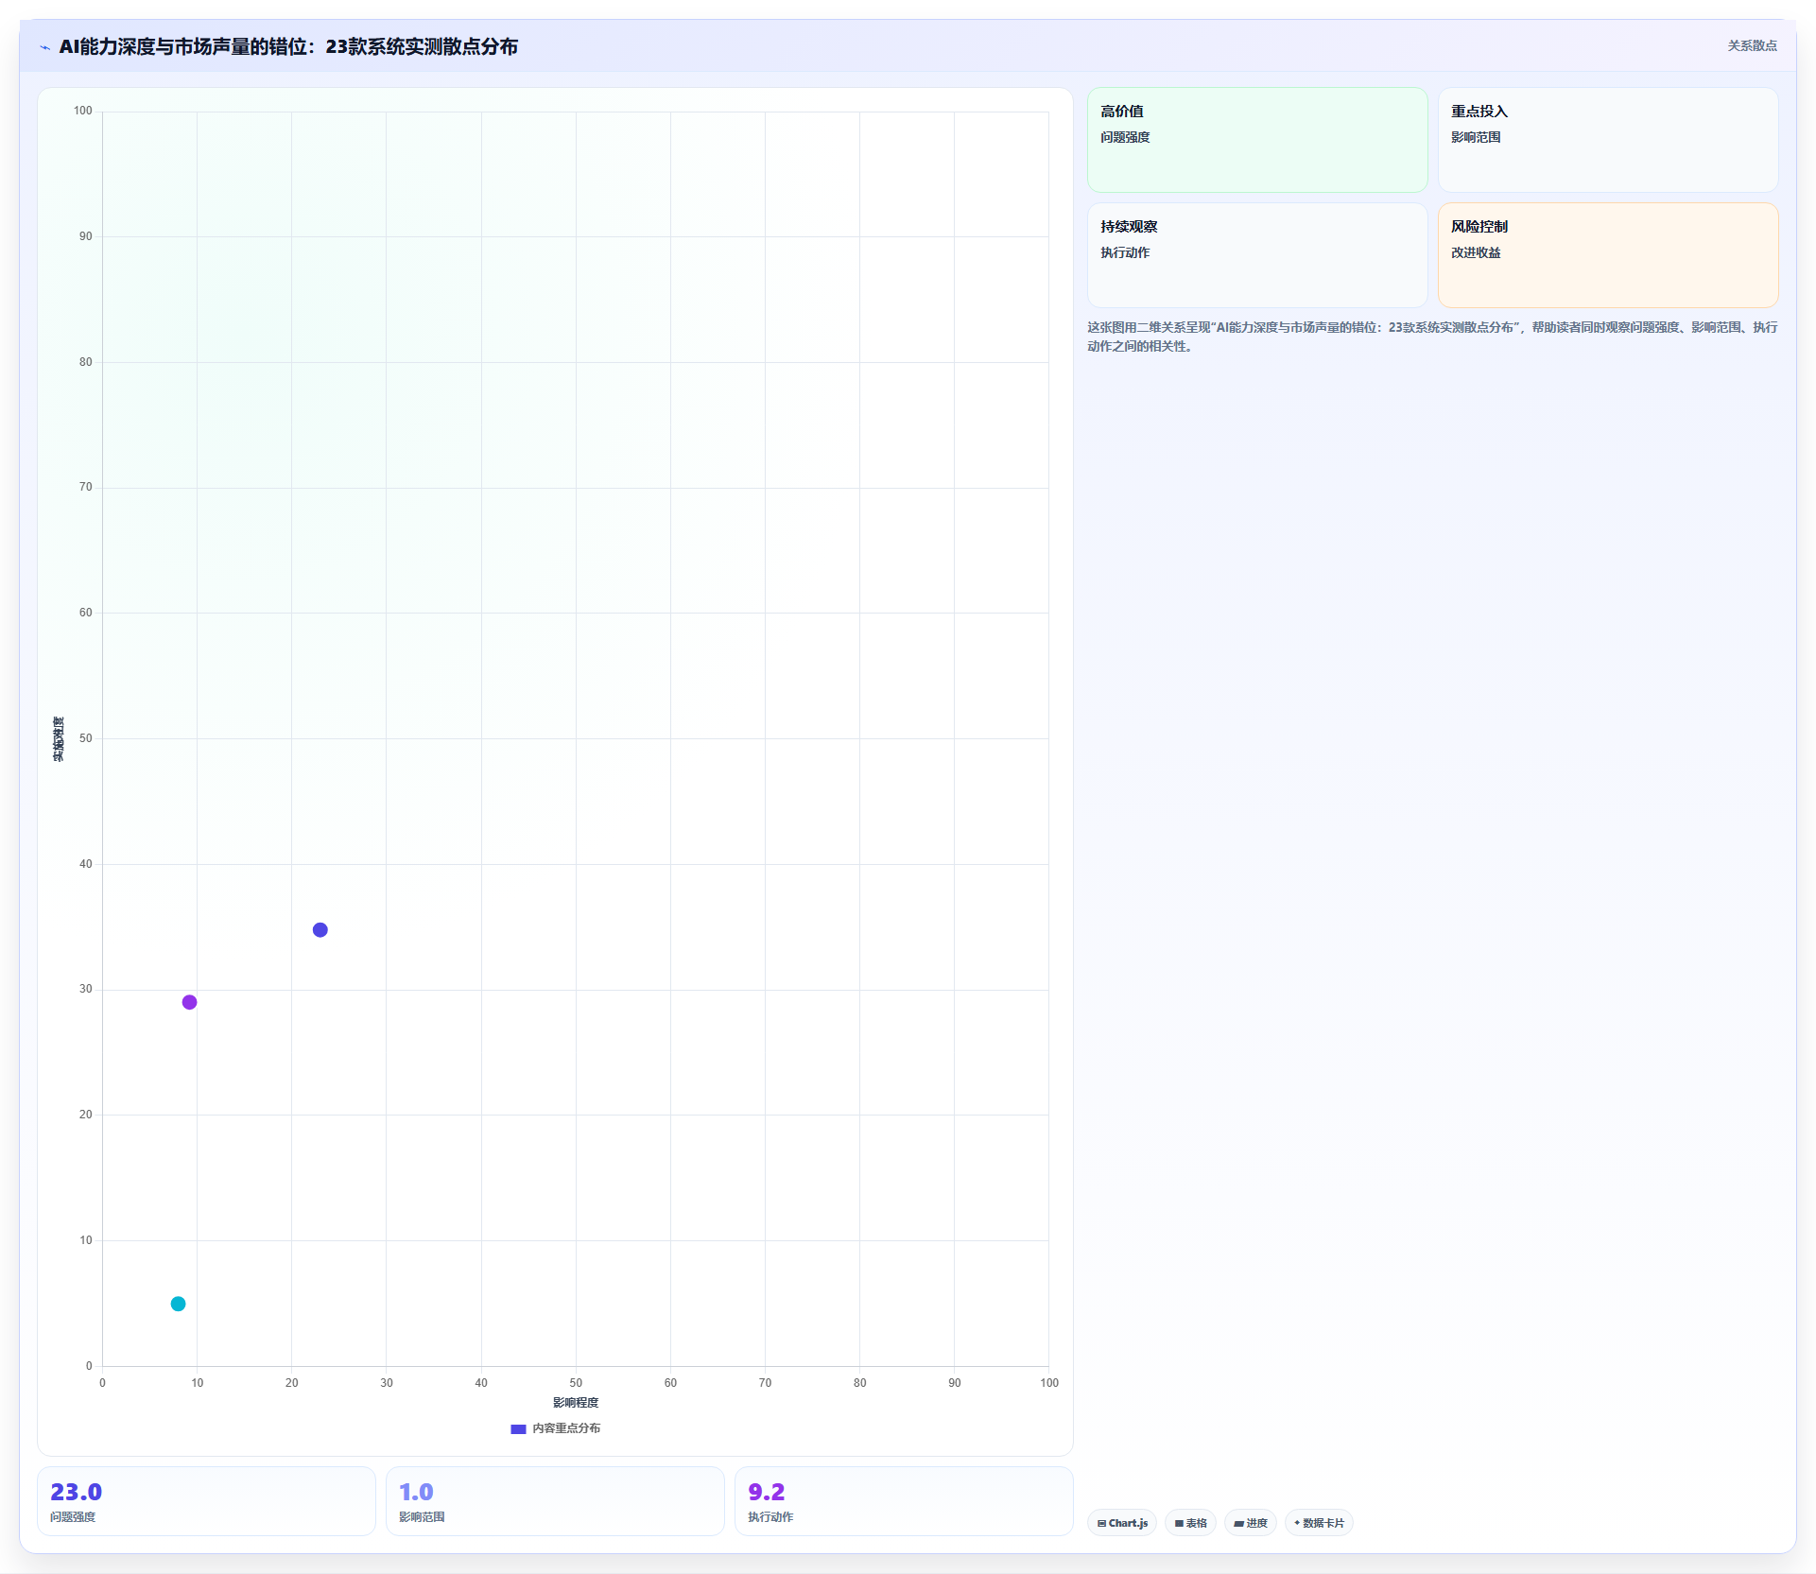Open the 数据卡片 tag chip

point(1319,1523)
